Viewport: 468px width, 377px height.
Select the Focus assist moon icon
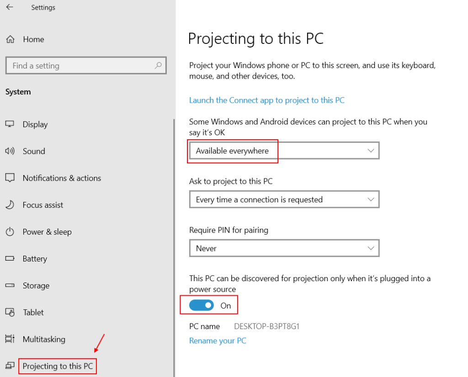[x=10, y=205]
